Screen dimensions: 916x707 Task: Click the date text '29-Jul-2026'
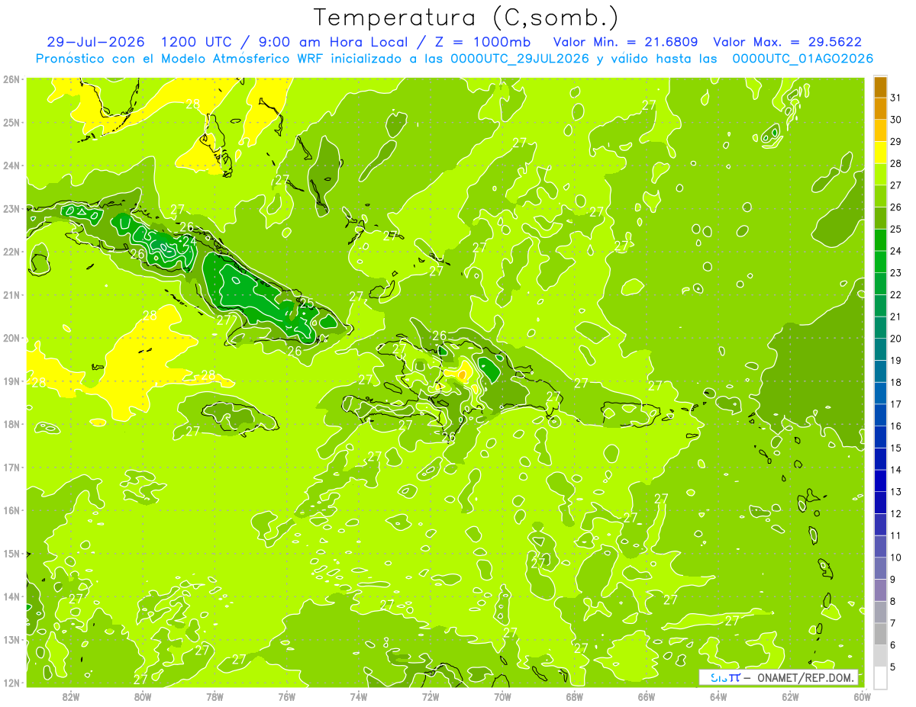[x=96, y=42]
